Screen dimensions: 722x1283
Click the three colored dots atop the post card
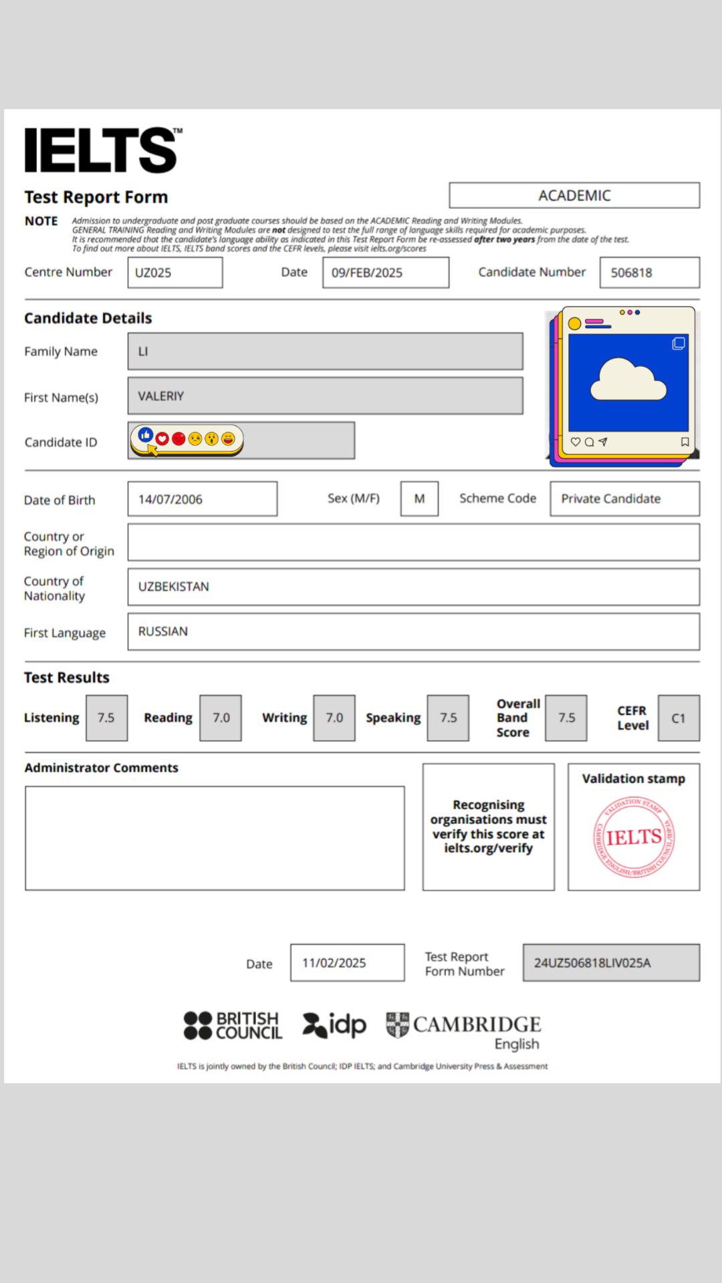pos(630,313)
